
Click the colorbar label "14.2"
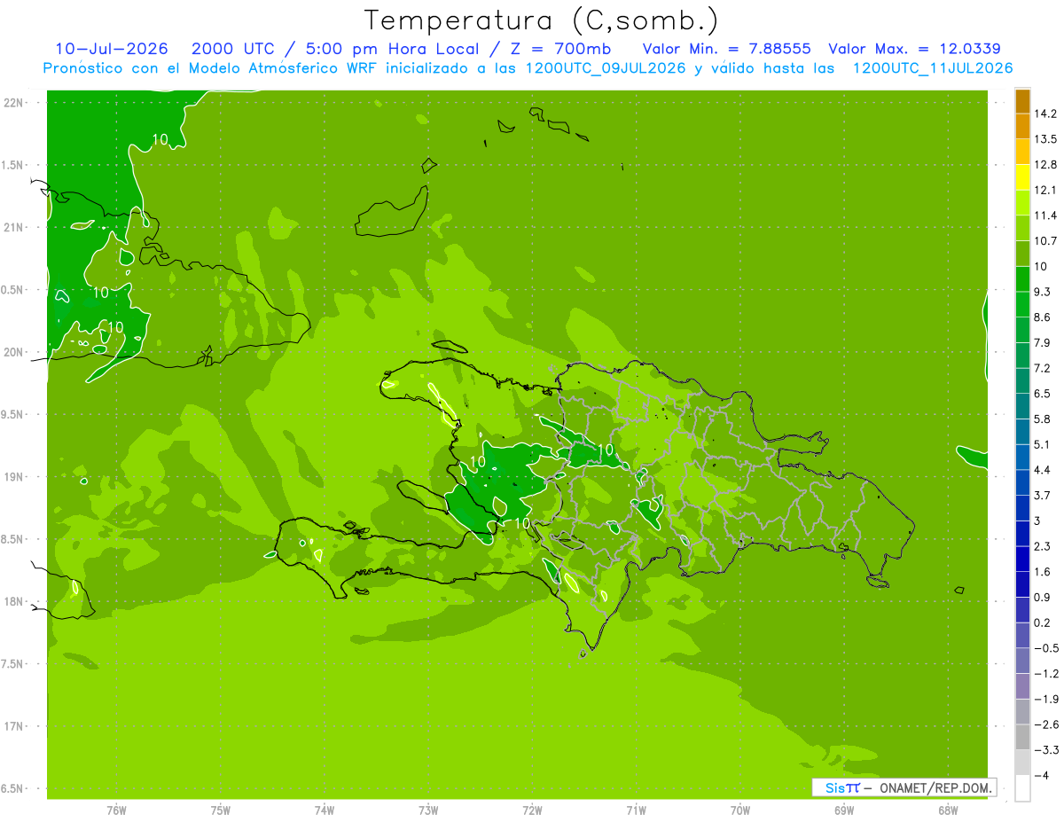coord(1046,114)
